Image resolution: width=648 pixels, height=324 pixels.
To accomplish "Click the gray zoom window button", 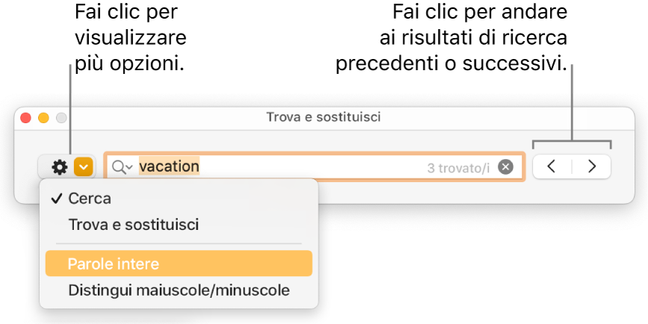I will [61, 117].
